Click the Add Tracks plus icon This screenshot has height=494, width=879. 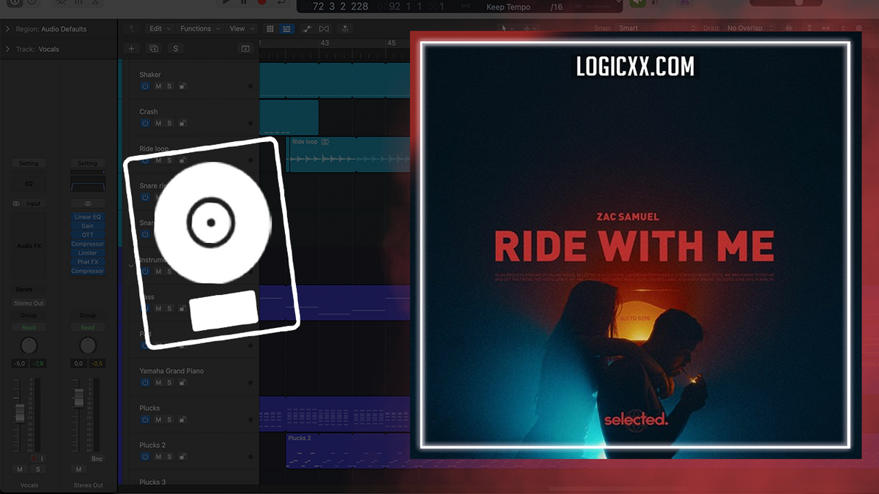(131, 48)
